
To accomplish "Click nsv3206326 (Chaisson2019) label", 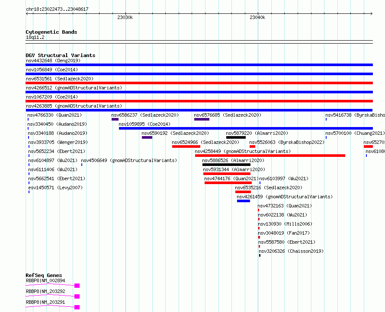I will tap(291, 251).
